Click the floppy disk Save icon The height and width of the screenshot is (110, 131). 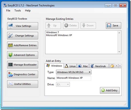(109, 25)
